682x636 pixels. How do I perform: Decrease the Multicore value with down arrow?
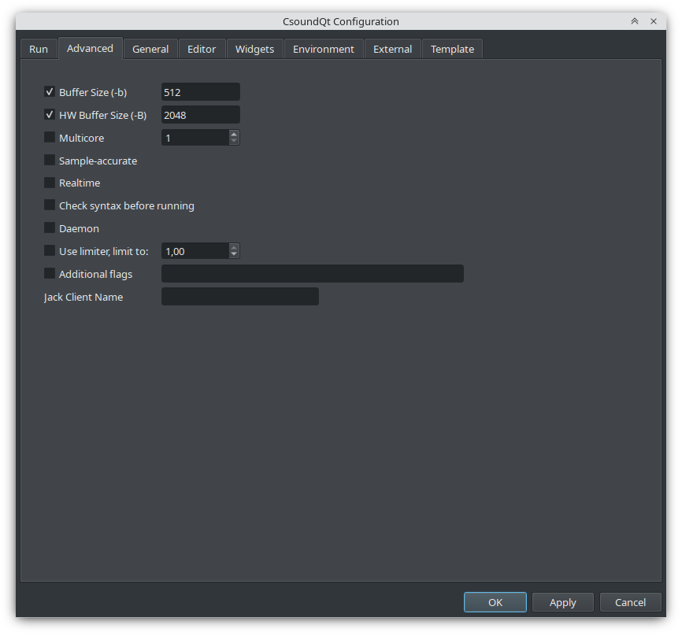click(234, 141)
